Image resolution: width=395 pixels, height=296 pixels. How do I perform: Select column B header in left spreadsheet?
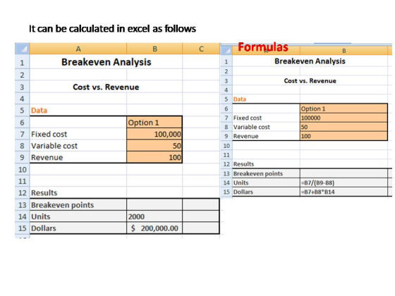pyautogui.click(x=154, y=49)
